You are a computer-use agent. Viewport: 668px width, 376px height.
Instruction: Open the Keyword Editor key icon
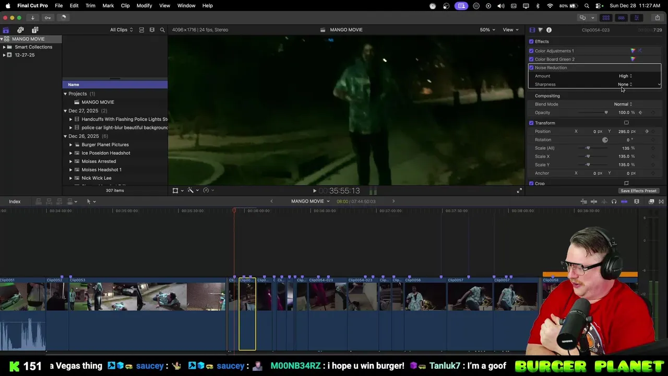(47, 18)
